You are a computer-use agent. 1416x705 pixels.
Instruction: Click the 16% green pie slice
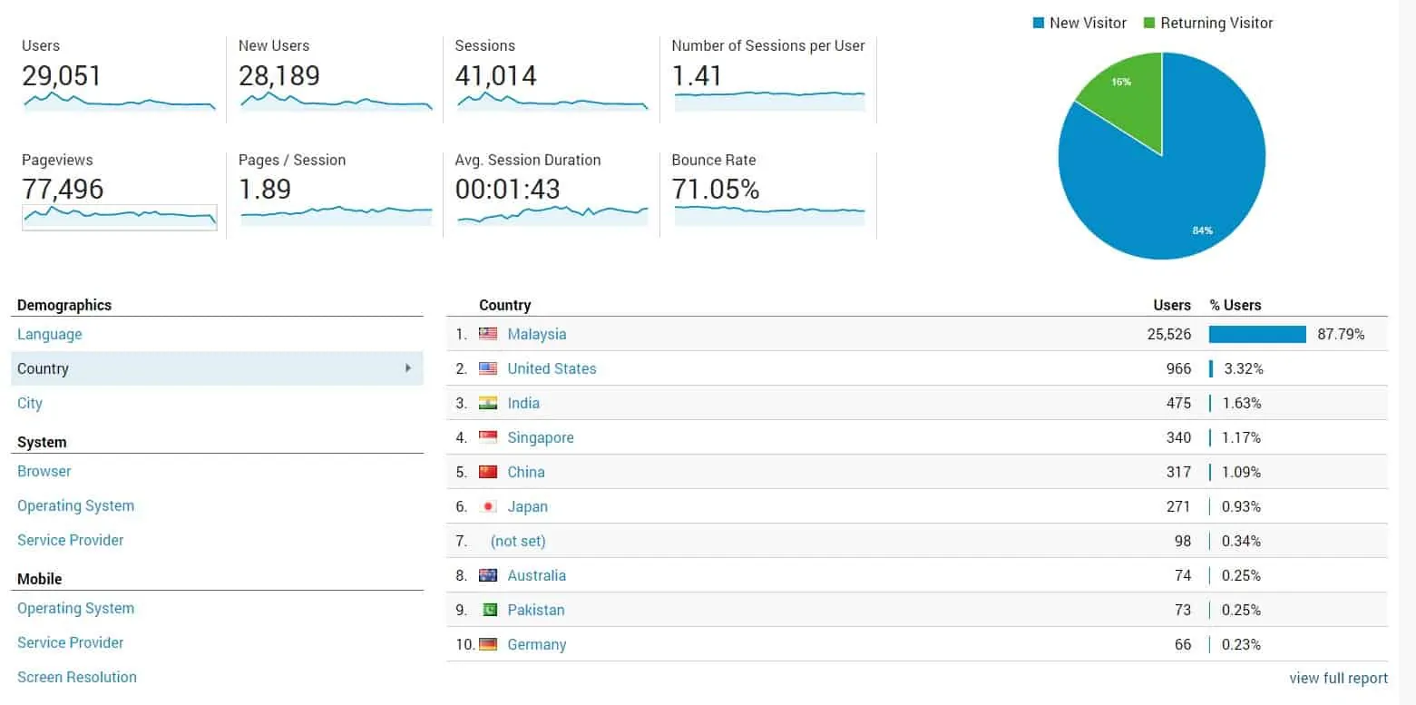pos(1129,100)
